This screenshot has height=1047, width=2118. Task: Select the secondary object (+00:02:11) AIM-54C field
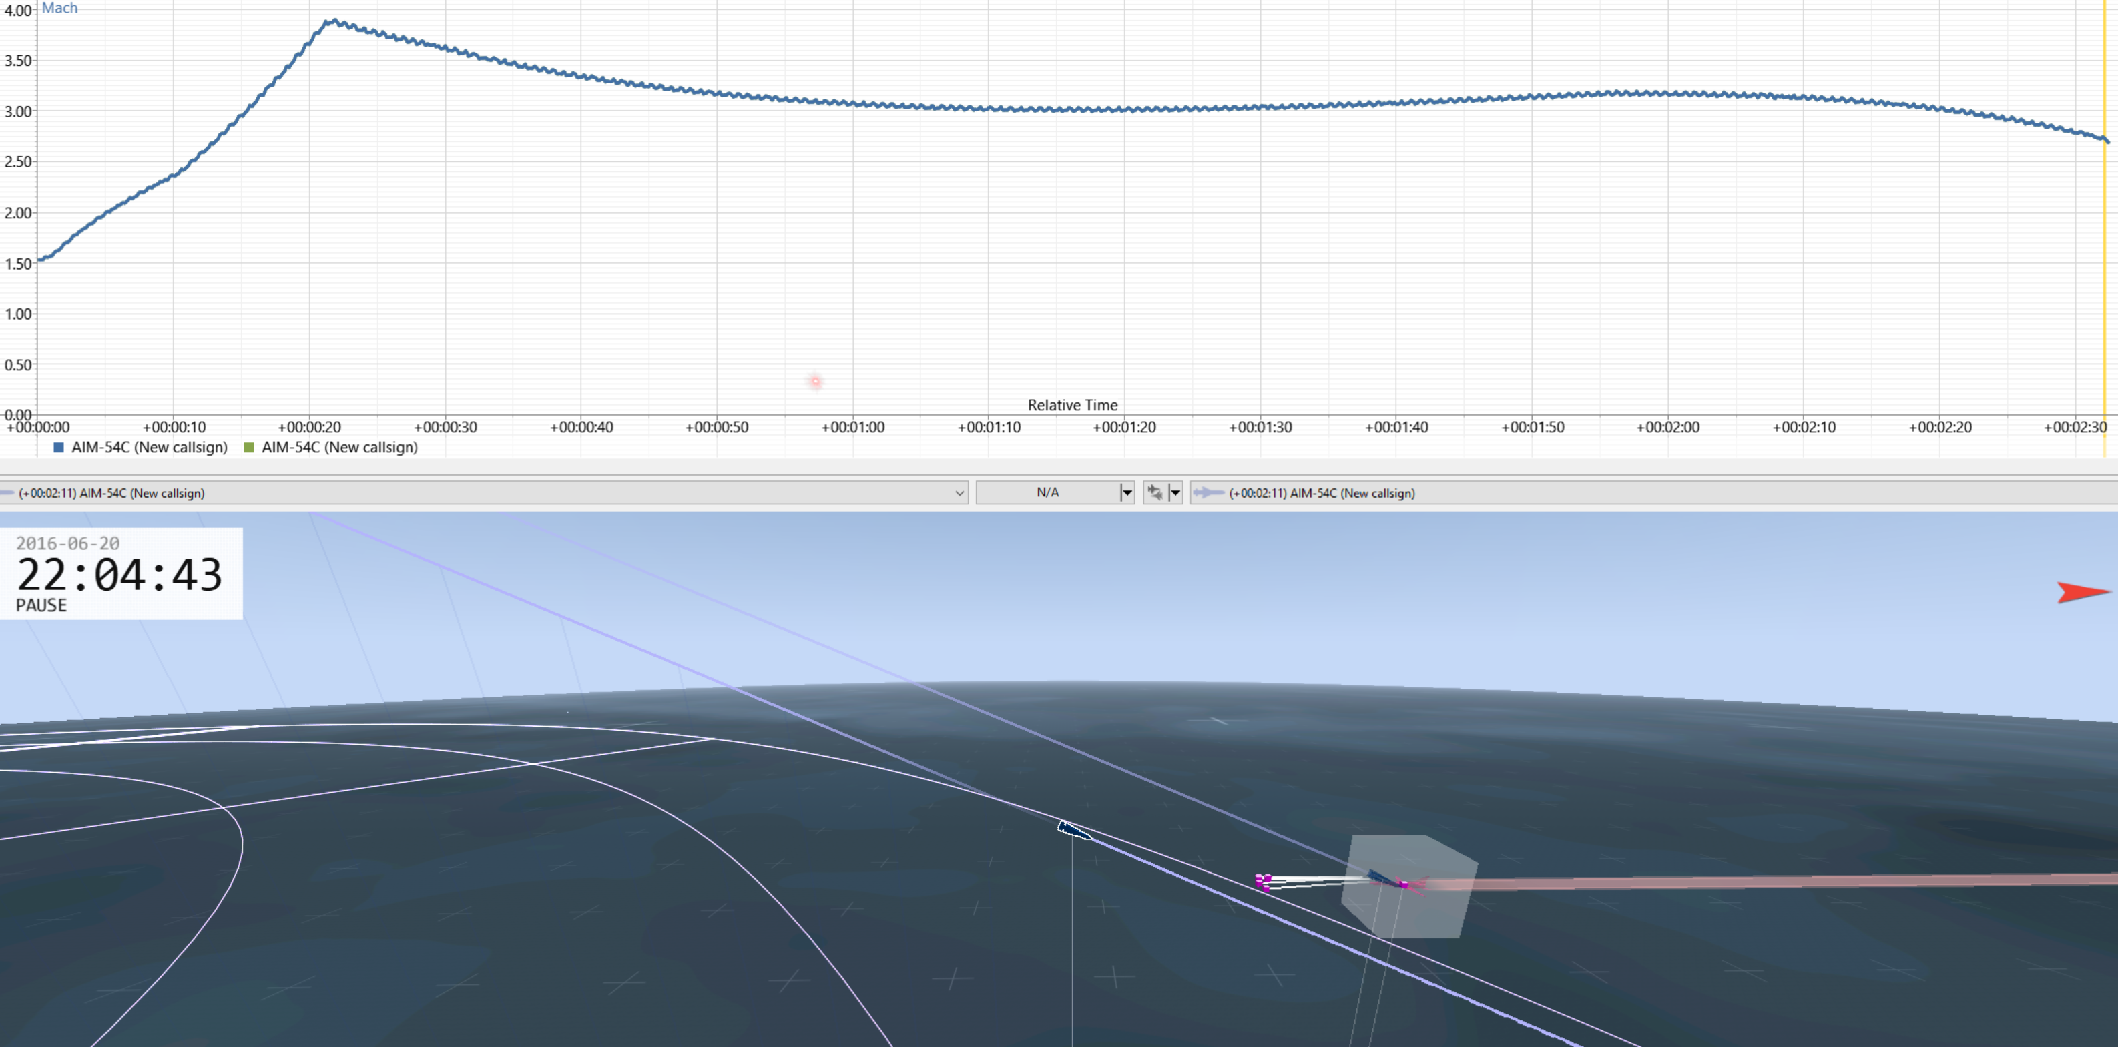1653,493
